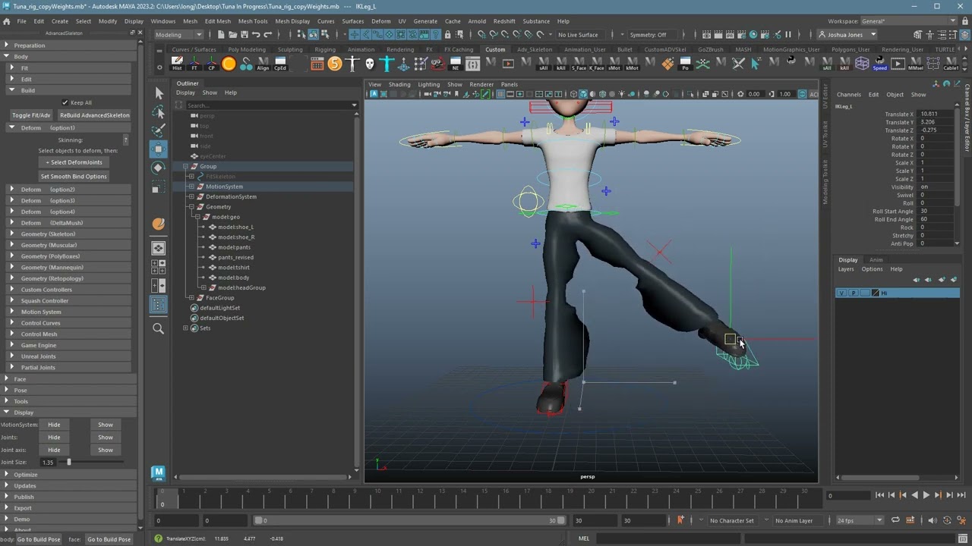This screenshot has height=546, width=972.
Task: Click ReBuild AdvancedSkeleton button
Action: click(95, 115)
